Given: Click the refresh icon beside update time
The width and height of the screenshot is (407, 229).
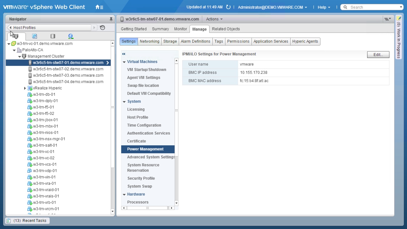Looking at the screenshot, I should click(228, 7).
